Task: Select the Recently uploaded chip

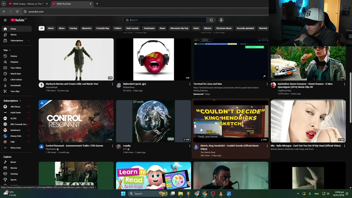Action: [245, 28]
